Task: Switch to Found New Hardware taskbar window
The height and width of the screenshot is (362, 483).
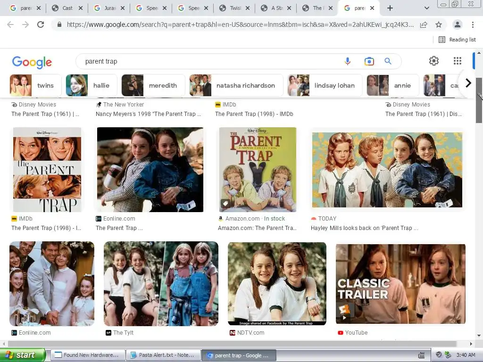Action: pyautogui.click(x=88, y=355)
